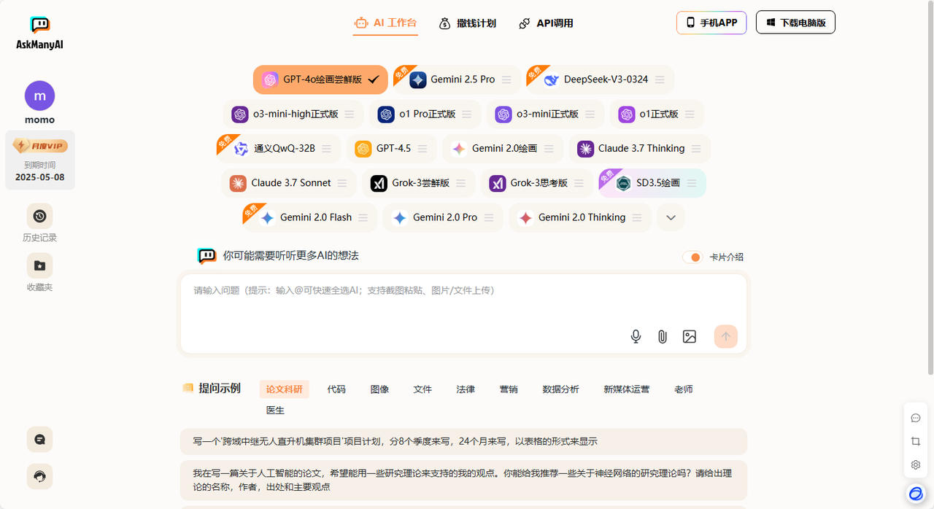
Task: Click the send arrow button
Action: click(x=726, y=336)
